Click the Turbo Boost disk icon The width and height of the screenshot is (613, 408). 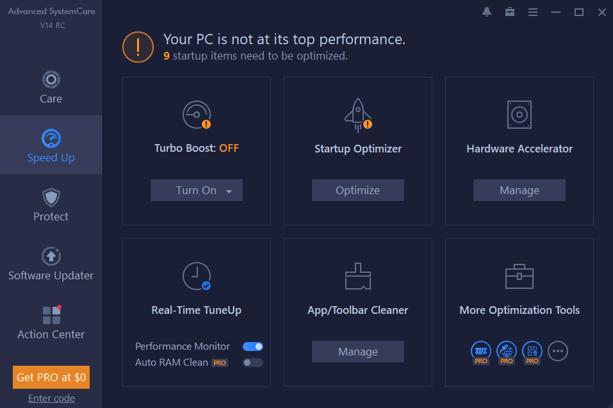point(197,115)
